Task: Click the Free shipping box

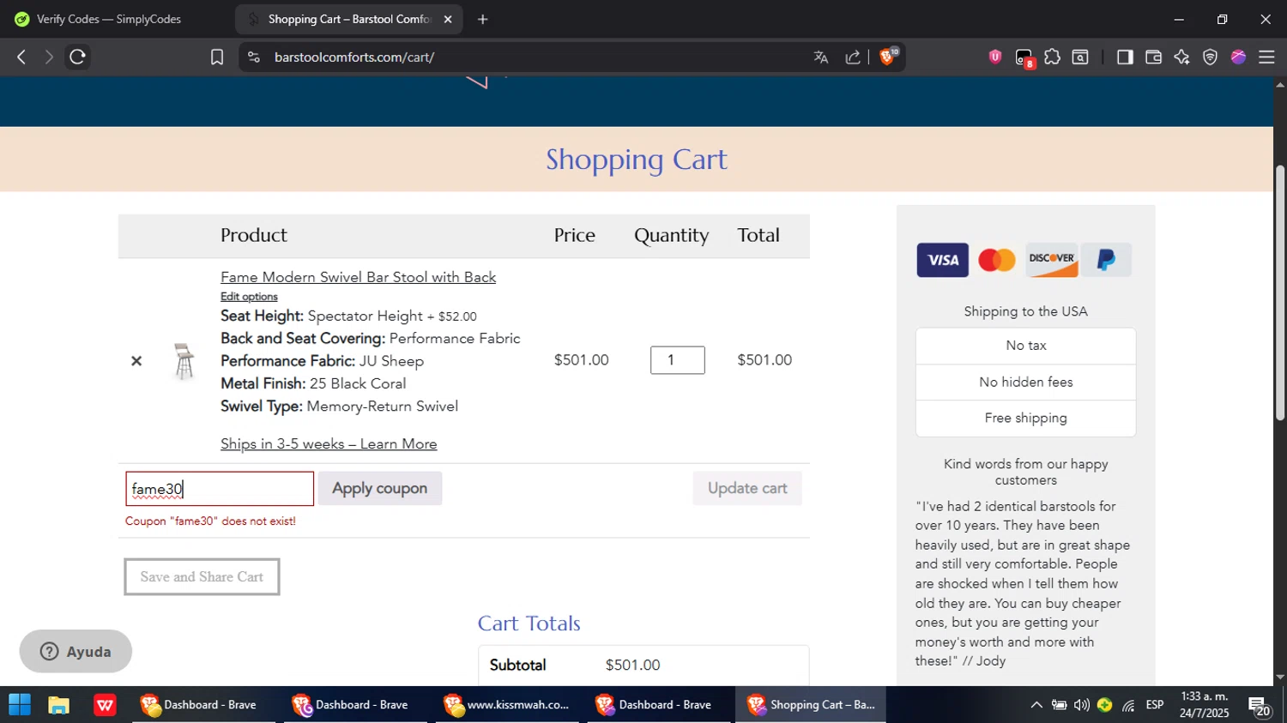Action: pyautogui.click(x=1026, y=419)
